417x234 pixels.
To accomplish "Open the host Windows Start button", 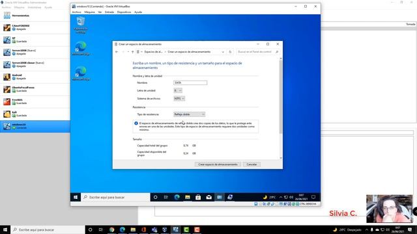I will [x=5, y=229].
